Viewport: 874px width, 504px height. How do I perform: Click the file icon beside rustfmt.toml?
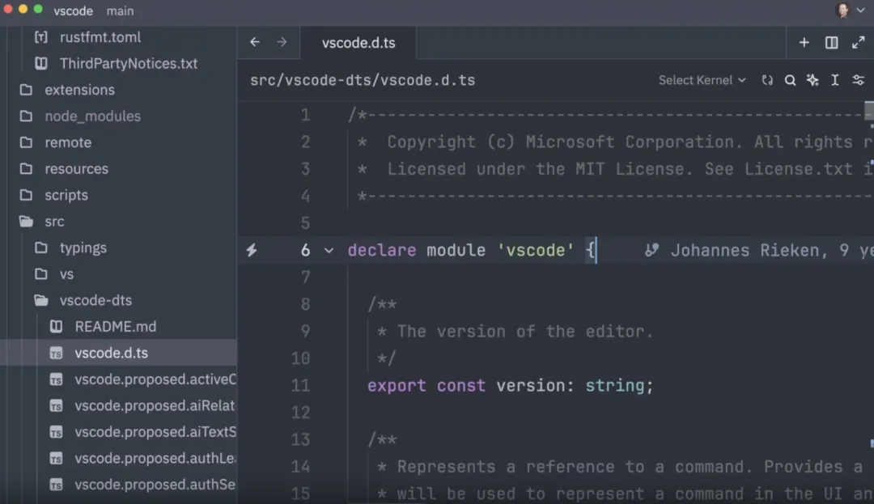[40, 37]
